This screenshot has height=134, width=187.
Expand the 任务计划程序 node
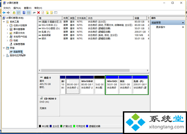click(x=7, y=25)
